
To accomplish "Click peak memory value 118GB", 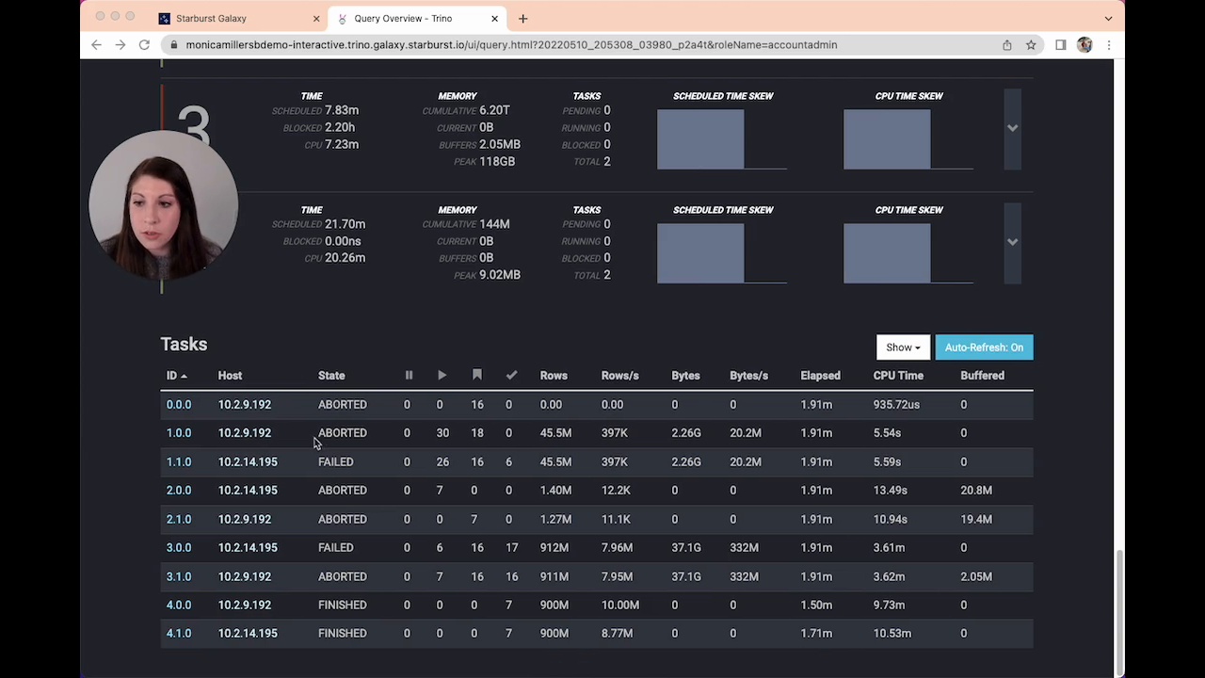I will 497,162.
